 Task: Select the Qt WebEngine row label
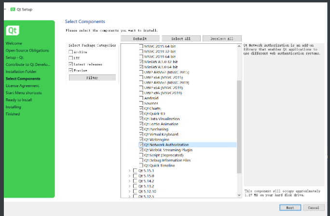point(157,140)
